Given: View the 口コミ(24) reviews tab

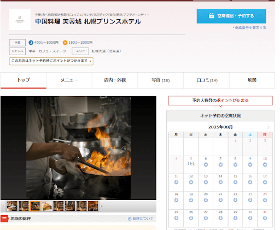Looking at the screenshot, I should point(206,80).
